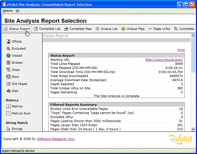Open the Size report label
This screenshot has width=197, height=154.
(15, 91)
